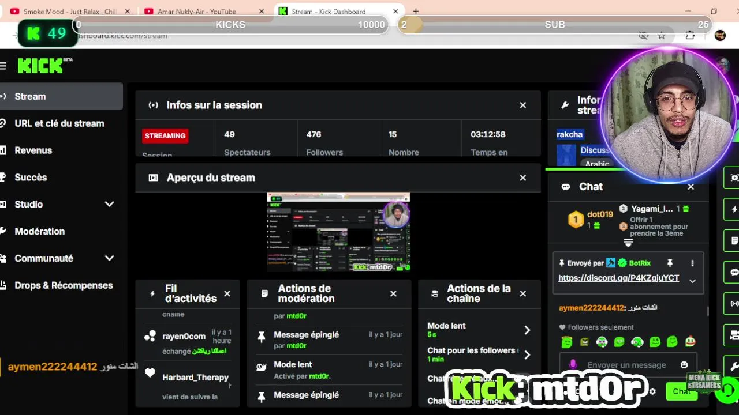The height and width of the screenshot is (415, 739).
Task: Click the broadcast signal icon in right edge toolbar
Action: [734, 303]
